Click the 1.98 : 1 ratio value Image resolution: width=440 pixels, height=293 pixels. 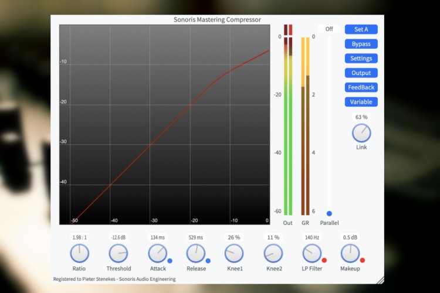click(x=79, y=237)
